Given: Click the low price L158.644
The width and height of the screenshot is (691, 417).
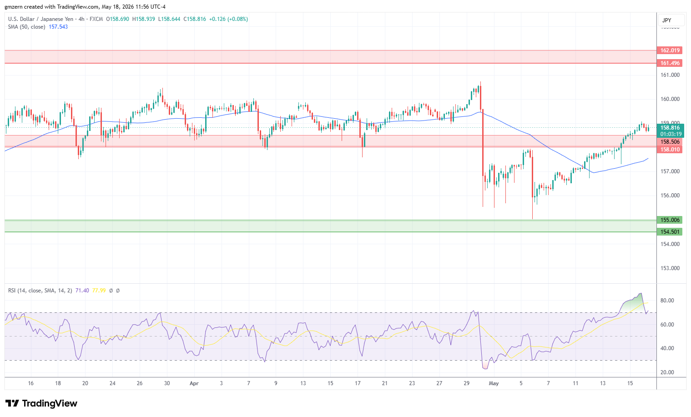Looking at the screenshot, I should pyautogui.click(x=169, y=19).
